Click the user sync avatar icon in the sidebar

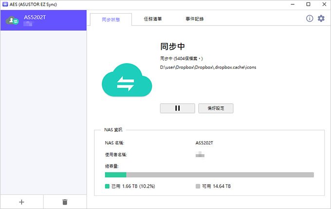[12, 20]
